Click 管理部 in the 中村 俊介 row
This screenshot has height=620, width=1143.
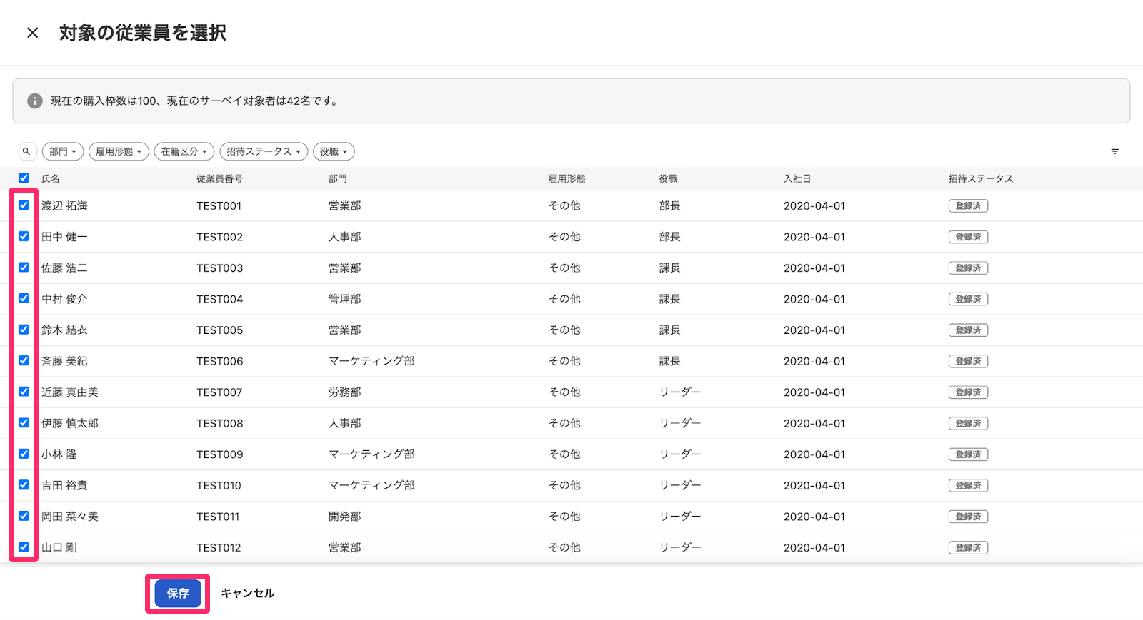(x=345, y=299)
